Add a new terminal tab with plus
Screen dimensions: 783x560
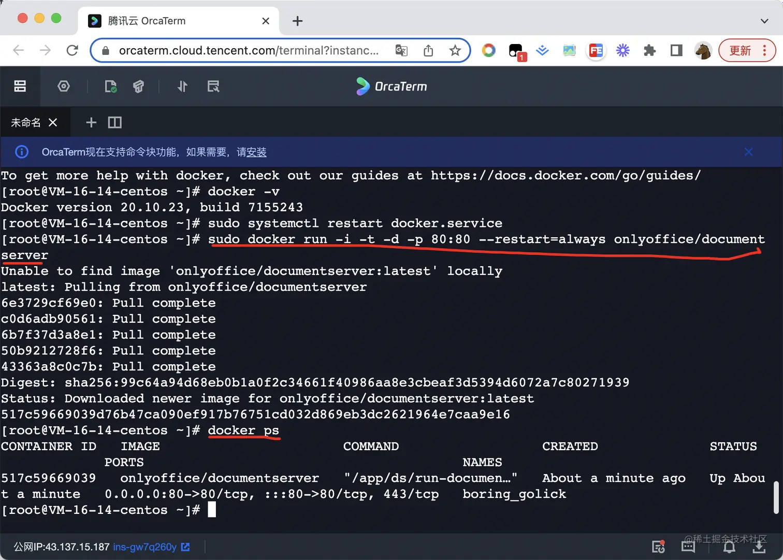click(91, 122)
